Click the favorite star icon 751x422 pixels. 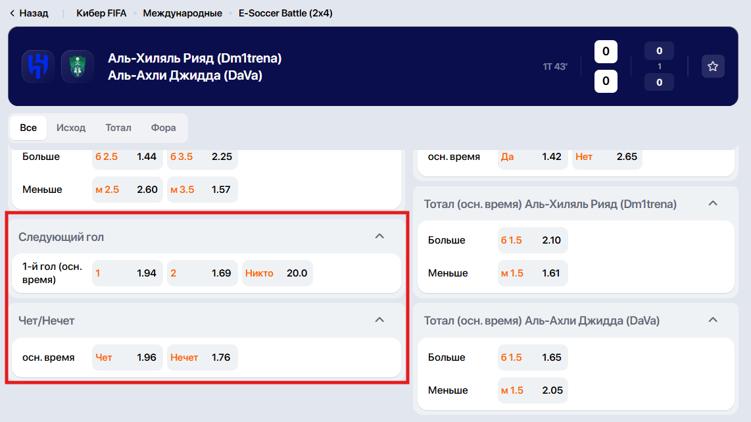point(713,66)
